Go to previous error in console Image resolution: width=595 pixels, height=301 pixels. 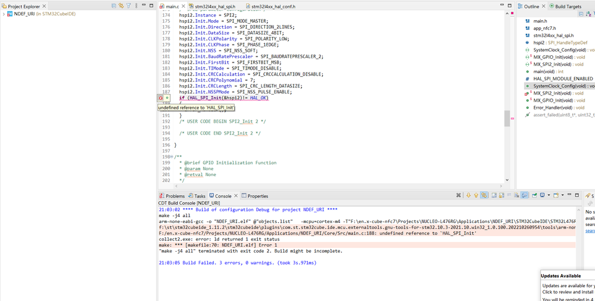tap(476, 195)
